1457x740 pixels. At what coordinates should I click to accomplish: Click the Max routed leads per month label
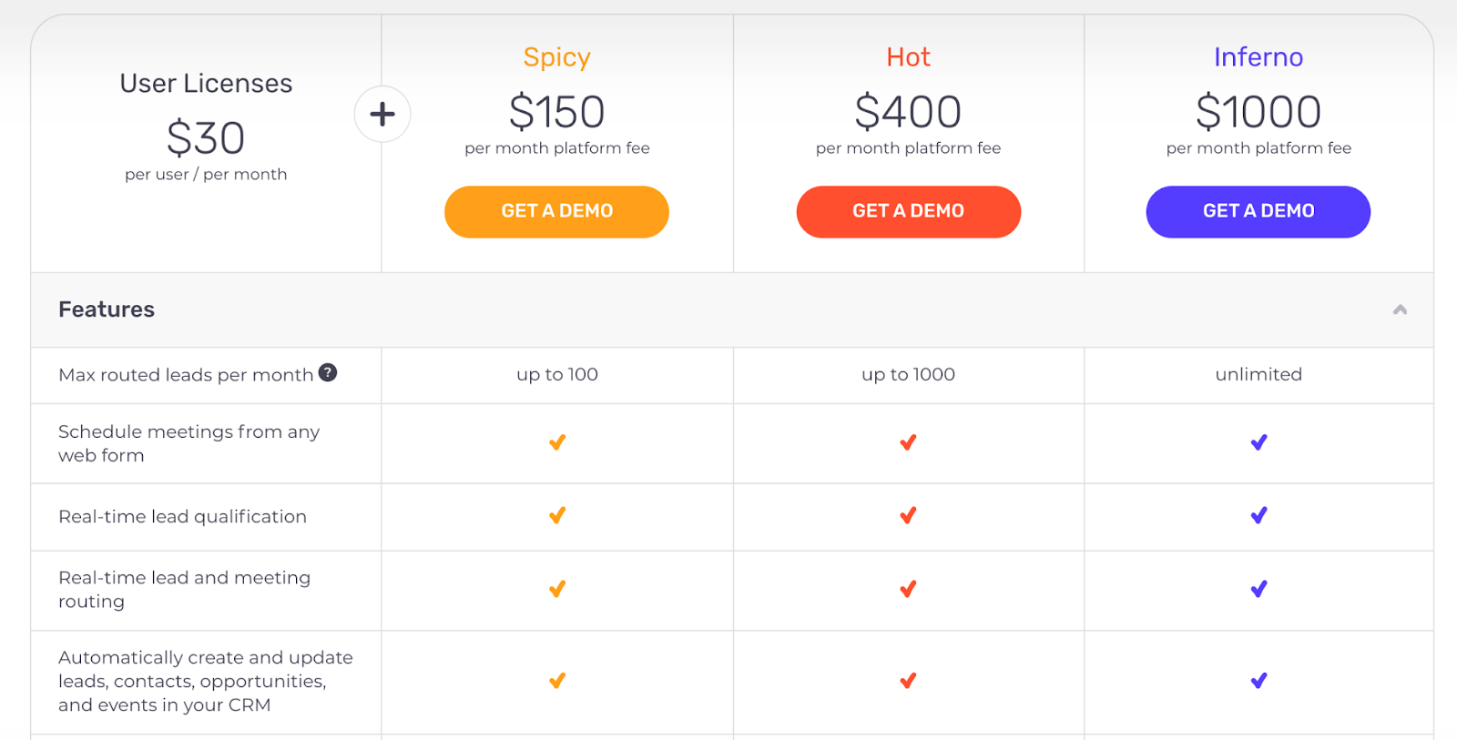coord(186,375)
